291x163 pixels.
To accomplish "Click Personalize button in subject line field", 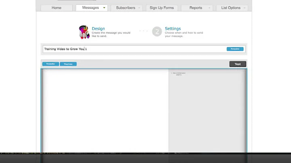I will pos(235,49).
